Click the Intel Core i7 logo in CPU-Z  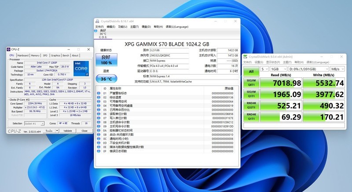pyautogui.click(x=81, y=69)
